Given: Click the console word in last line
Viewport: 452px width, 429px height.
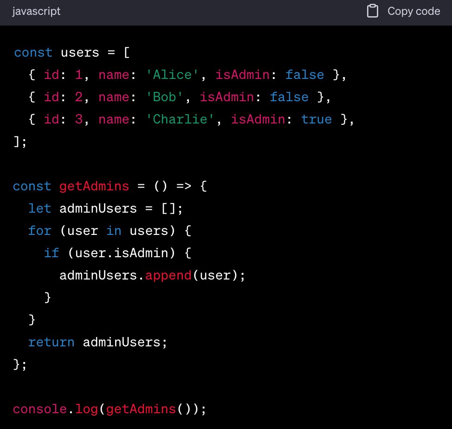Looking at the screenshot, I should pyautogui.click(x=40, y=409).
